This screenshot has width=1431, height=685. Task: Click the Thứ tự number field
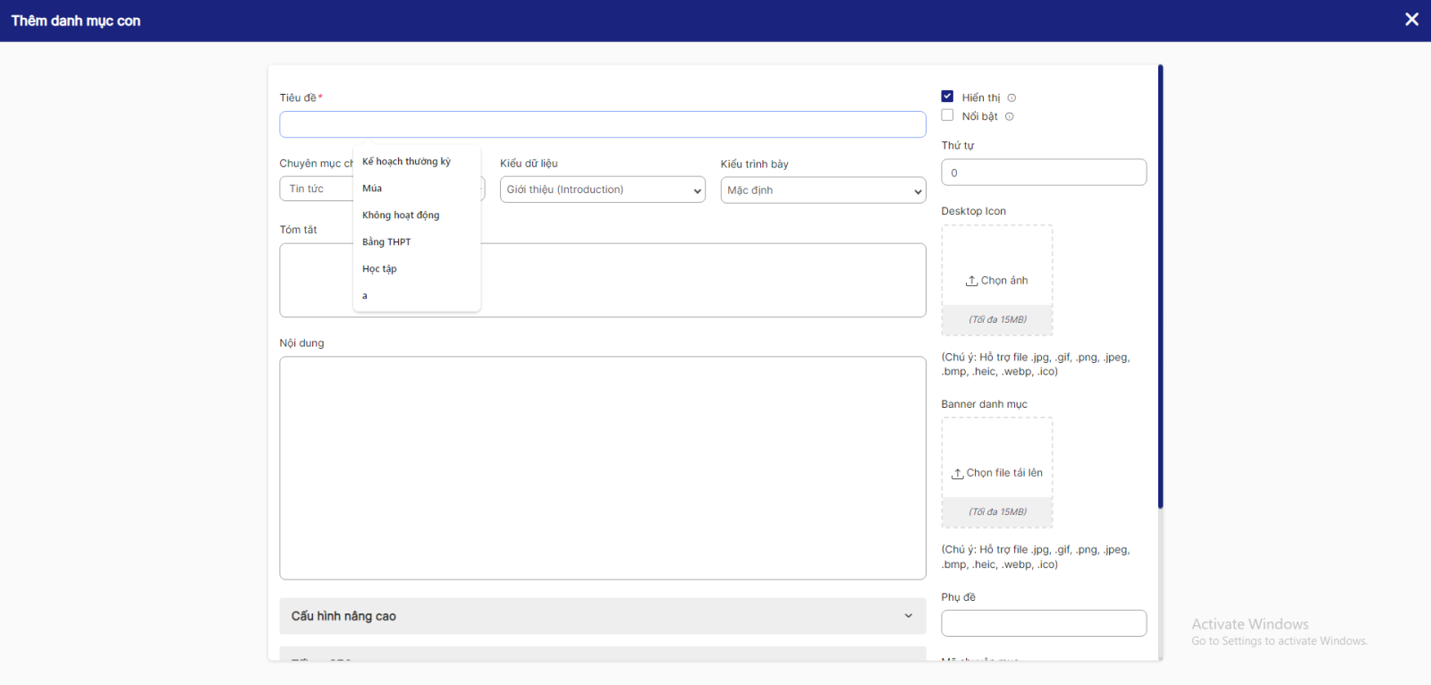click(1043, 173)
